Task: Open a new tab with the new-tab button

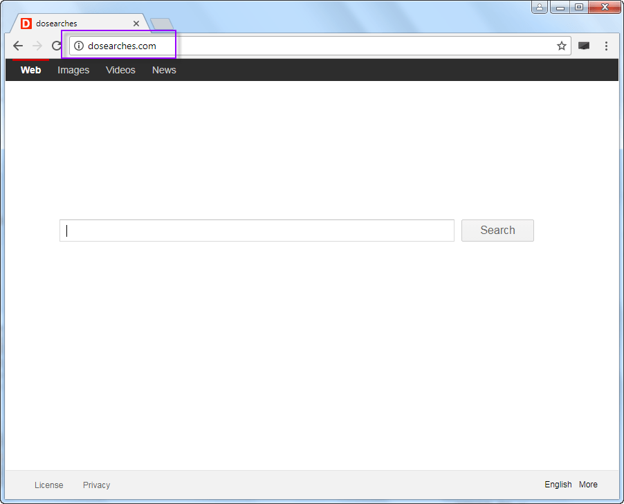Action: pyautogui.click(x=162, y=24)
